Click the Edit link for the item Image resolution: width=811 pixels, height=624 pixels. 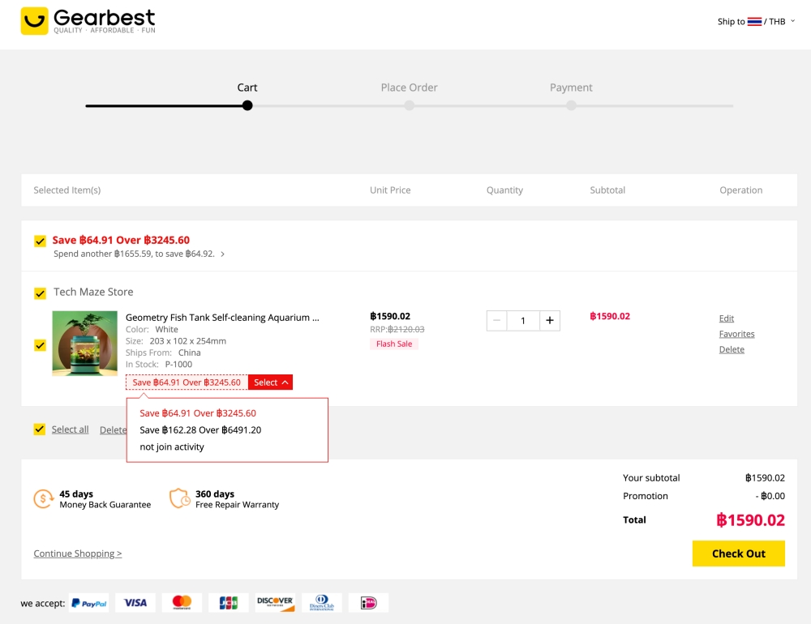(x=726, y=318)
